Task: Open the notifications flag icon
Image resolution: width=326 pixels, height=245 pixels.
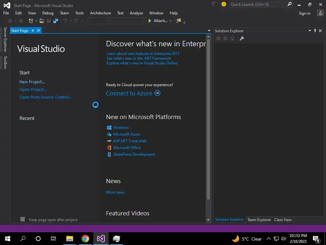Action: (x=213, y=4)
